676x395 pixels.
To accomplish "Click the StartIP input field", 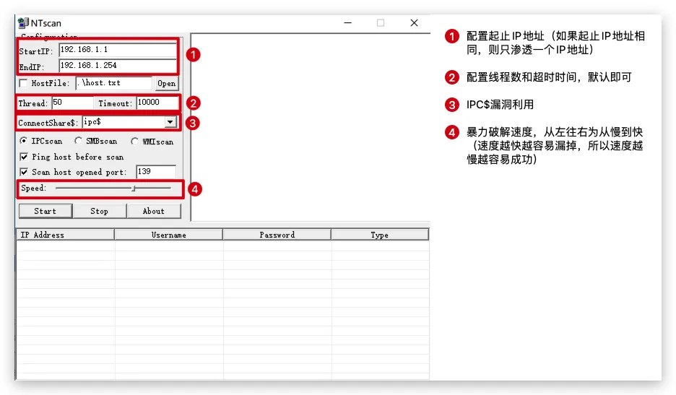I will pyautogui.click(x=117, y=50).
